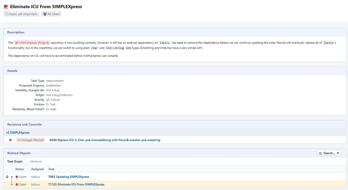Viewport: 348px width, 190px height.
Task: Click the All Users group icon
Action: (45, 14)
